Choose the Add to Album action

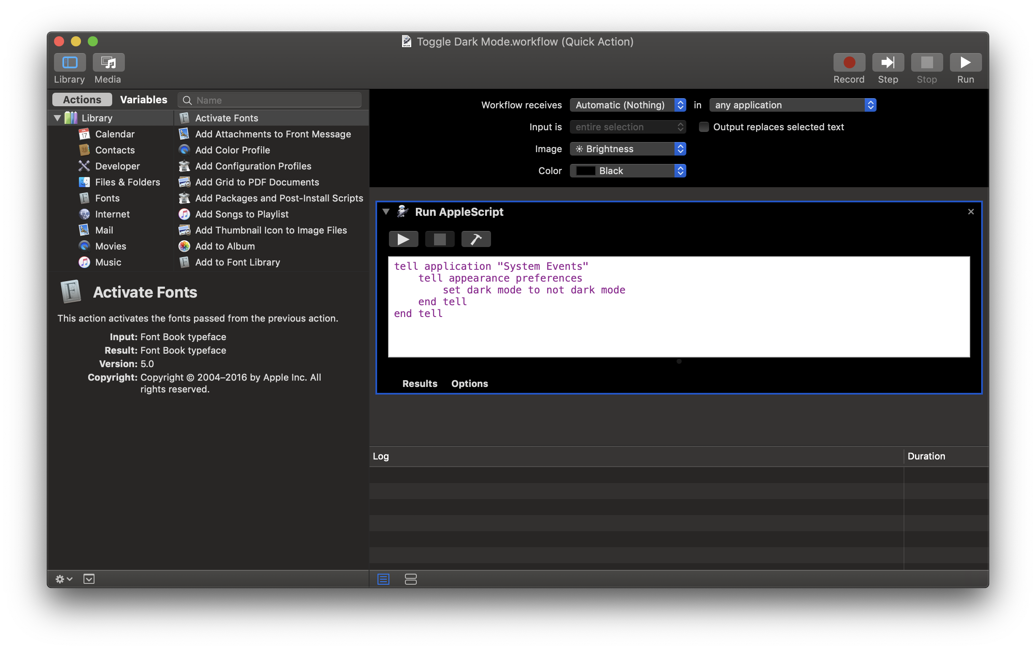(271, 246)
